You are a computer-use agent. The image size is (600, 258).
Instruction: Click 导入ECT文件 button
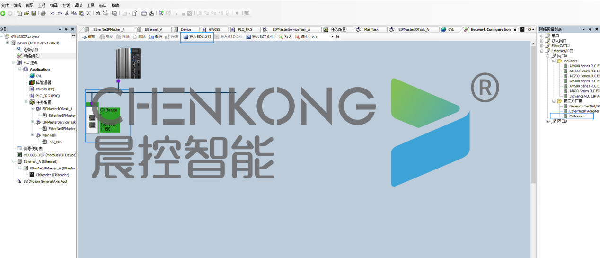pyautogui.click(x=260, y=36)
